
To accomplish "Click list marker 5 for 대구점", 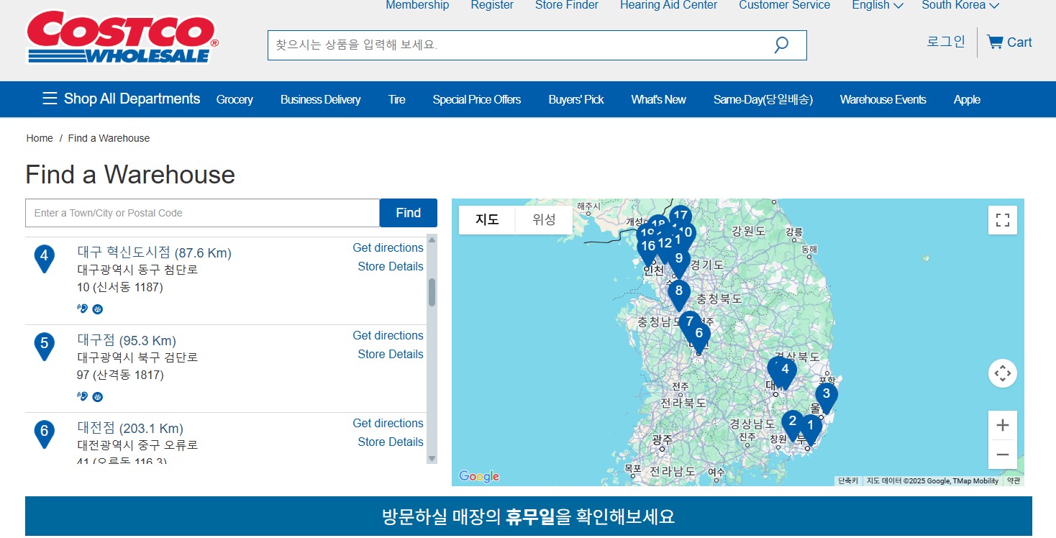I will [x=45, y=346].
